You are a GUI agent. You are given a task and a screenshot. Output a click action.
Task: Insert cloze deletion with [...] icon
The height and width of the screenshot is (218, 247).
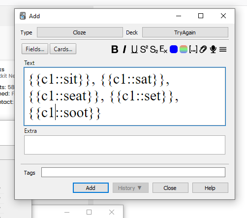[193, 49]
